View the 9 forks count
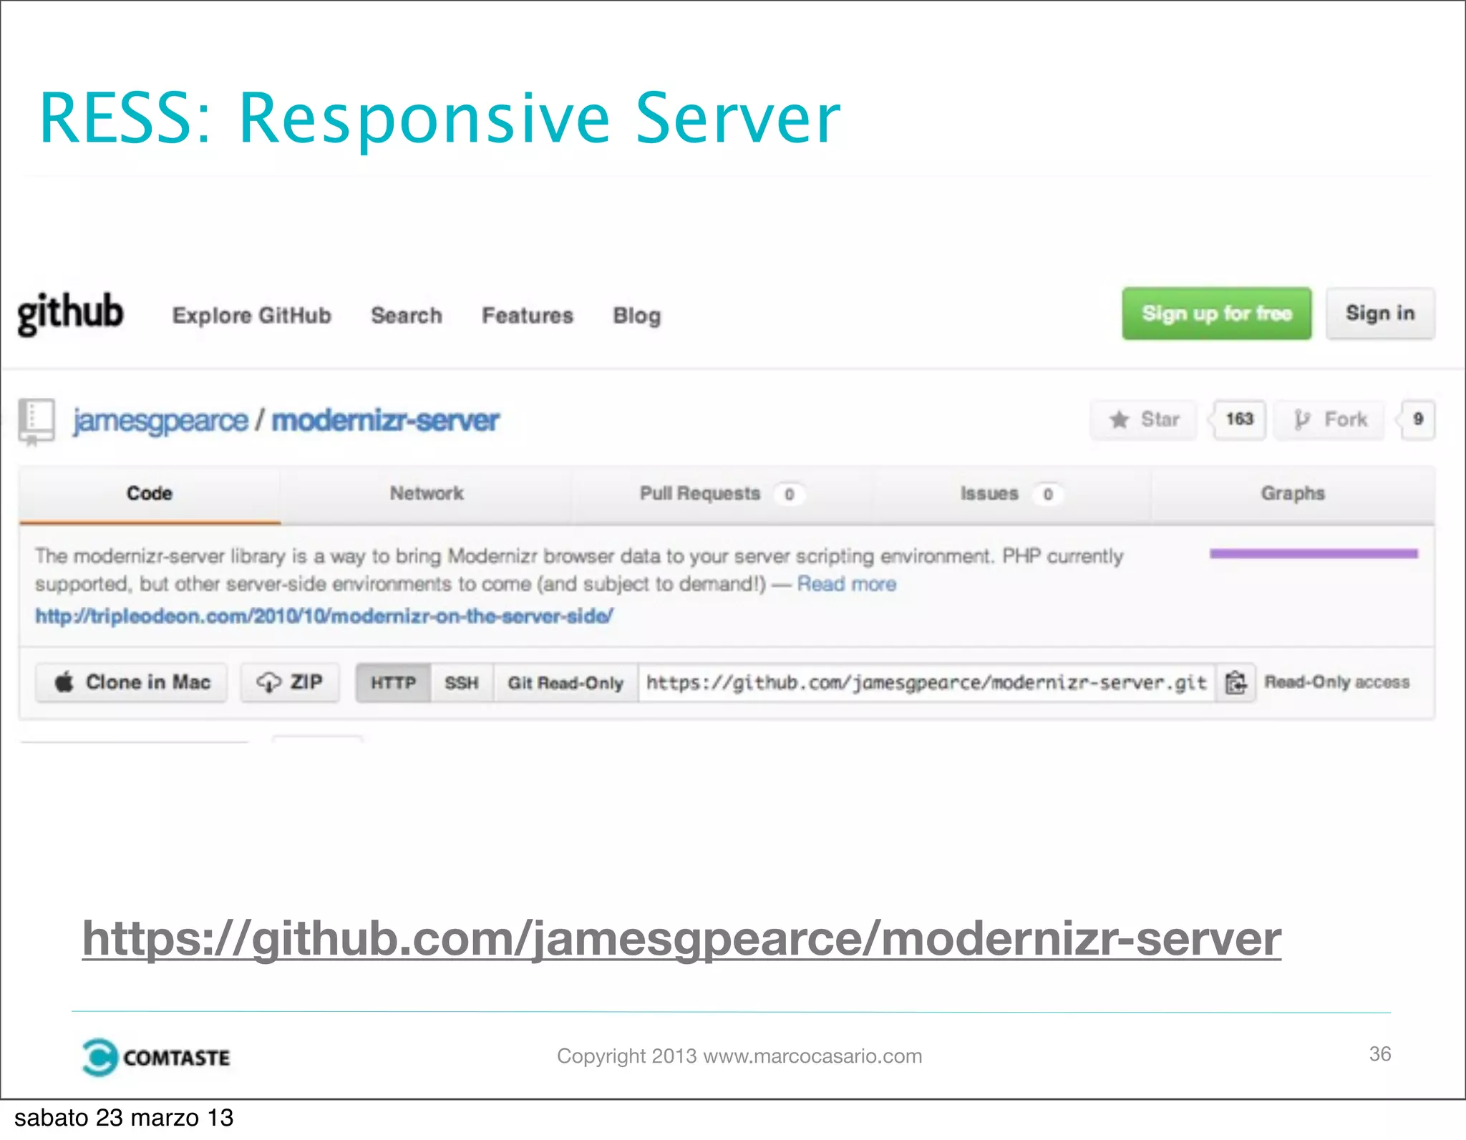This screenshot has height=1140, width=1466. [1417, 419]
